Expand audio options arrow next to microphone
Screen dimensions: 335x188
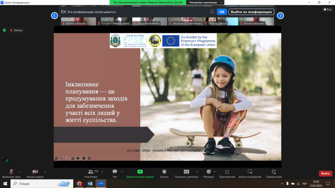pos(19,172)
